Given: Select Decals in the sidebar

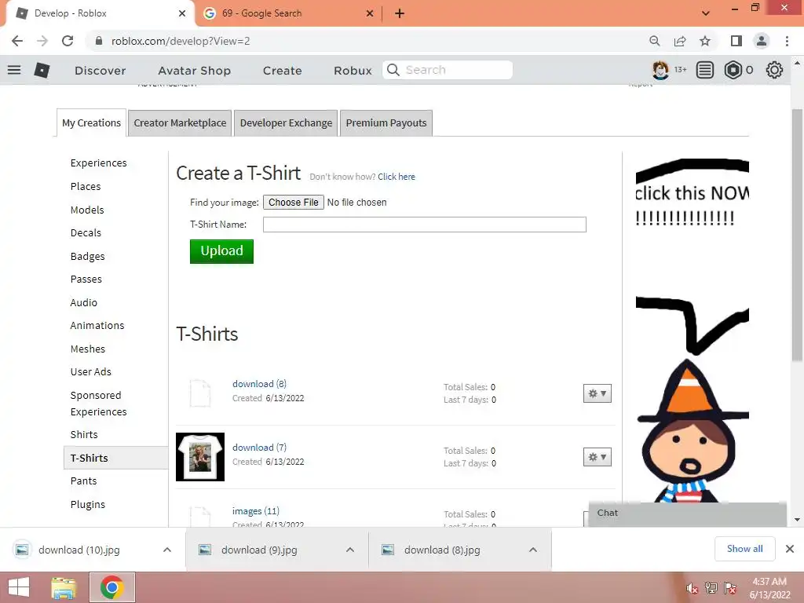Looking at the screenshot, I should [x=86, y=232].
